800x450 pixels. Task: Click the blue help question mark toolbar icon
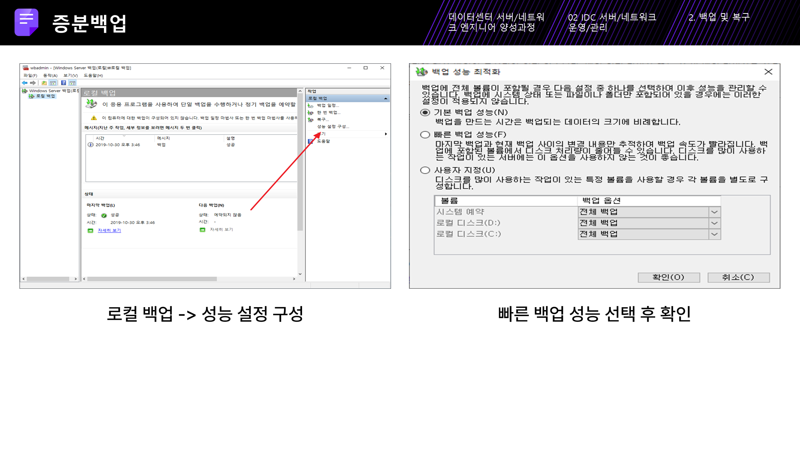click(x=63, y=83)
